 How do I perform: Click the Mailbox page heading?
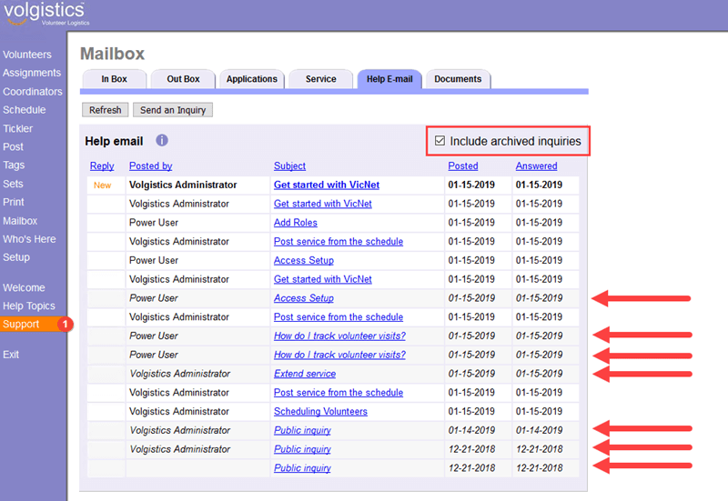click(112, 54)
